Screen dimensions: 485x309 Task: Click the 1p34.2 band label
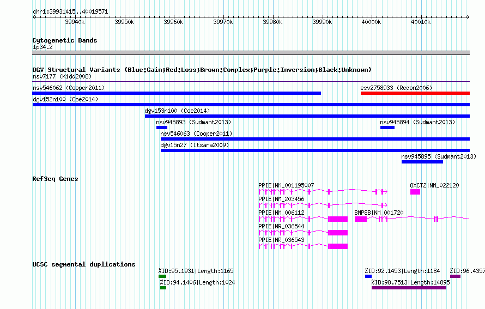43,47
